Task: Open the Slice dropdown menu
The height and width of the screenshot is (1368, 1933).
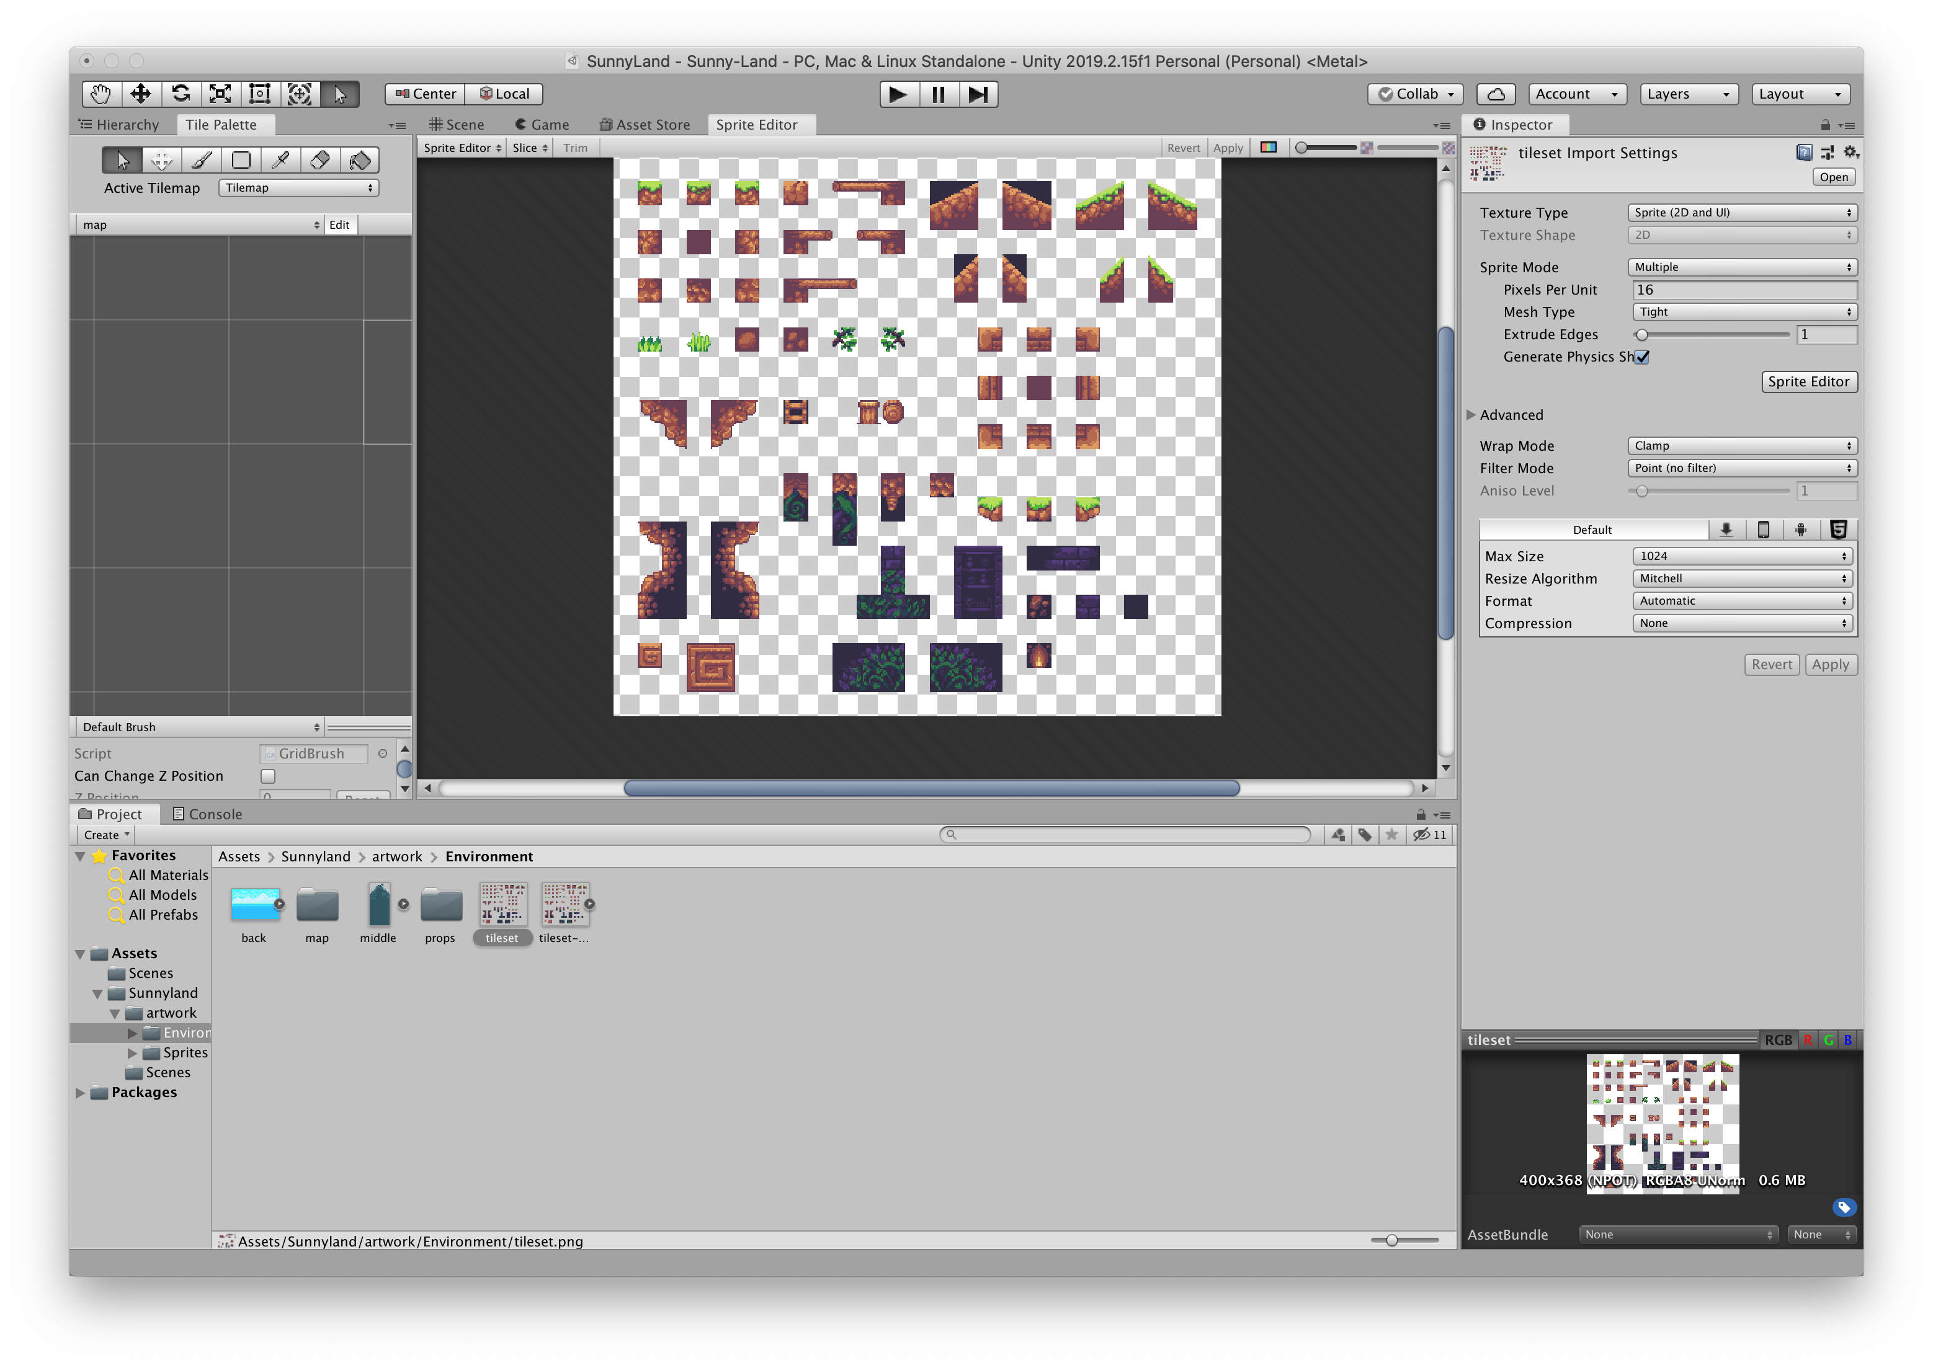Action: pyautogui.click(x=530, y=148)
